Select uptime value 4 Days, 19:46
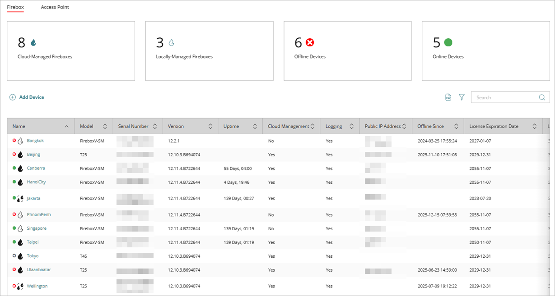This screenshot has width=555, height=296. tap(237, 182)
